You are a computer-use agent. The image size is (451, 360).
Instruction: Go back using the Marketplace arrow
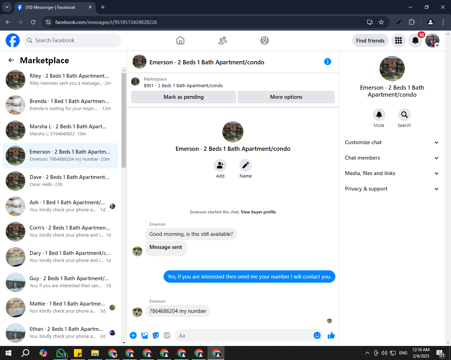pyautogui.click(x=11, y=60)
